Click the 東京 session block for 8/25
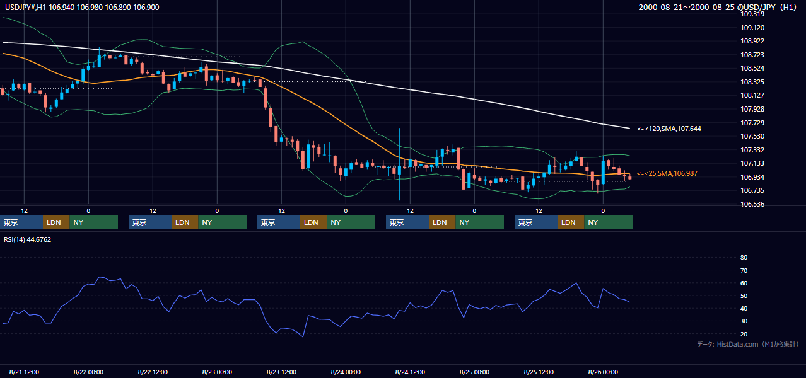 tap(536, 222)
